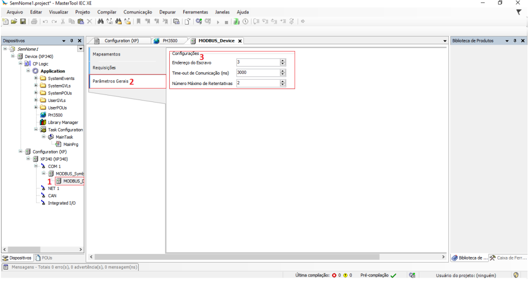Viewport: 529px width, 283px height.
Task: Select the Requisições section
Action: pyautogui.click(x=104, y=67)
